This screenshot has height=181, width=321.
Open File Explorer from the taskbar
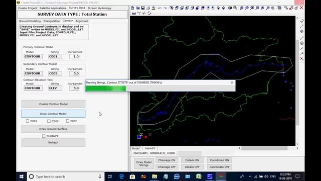tap(154, 176)
